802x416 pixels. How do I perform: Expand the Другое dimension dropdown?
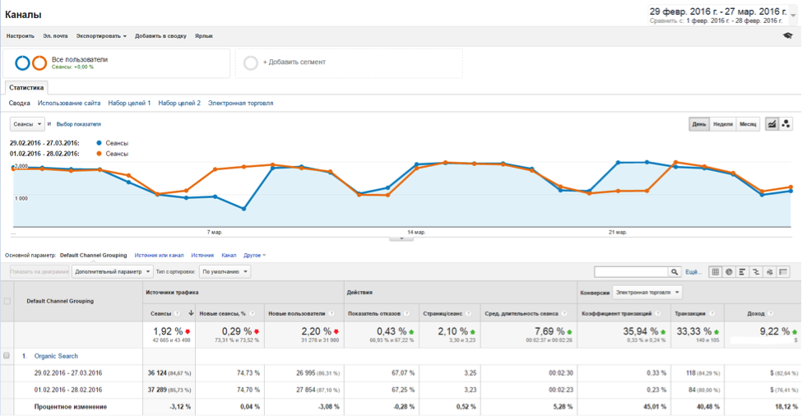[x=255, y=255]
